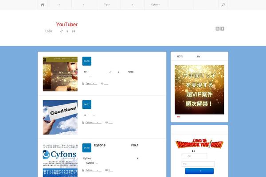
Task: Click the comment icon on the 09.27 post
Action: coord(106,123)
